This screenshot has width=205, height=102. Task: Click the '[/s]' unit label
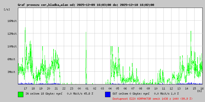coord(7,9)
